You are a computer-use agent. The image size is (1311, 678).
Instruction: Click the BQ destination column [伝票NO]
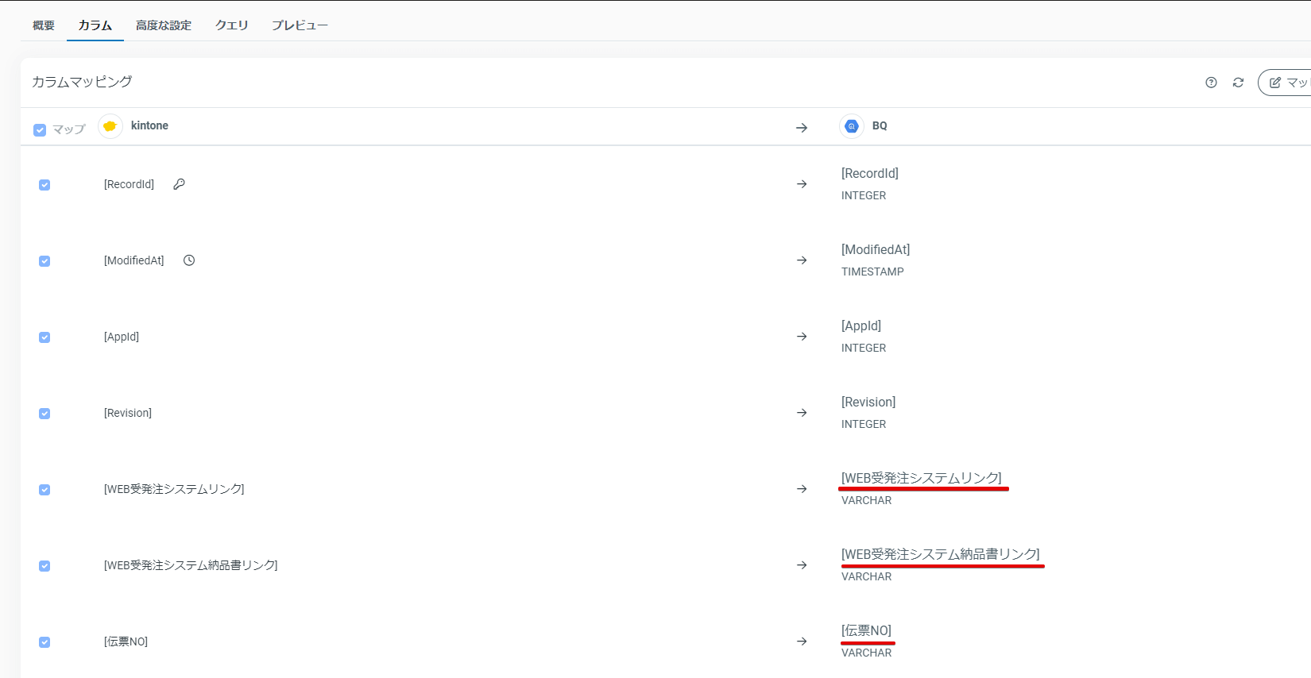(867, 630)
